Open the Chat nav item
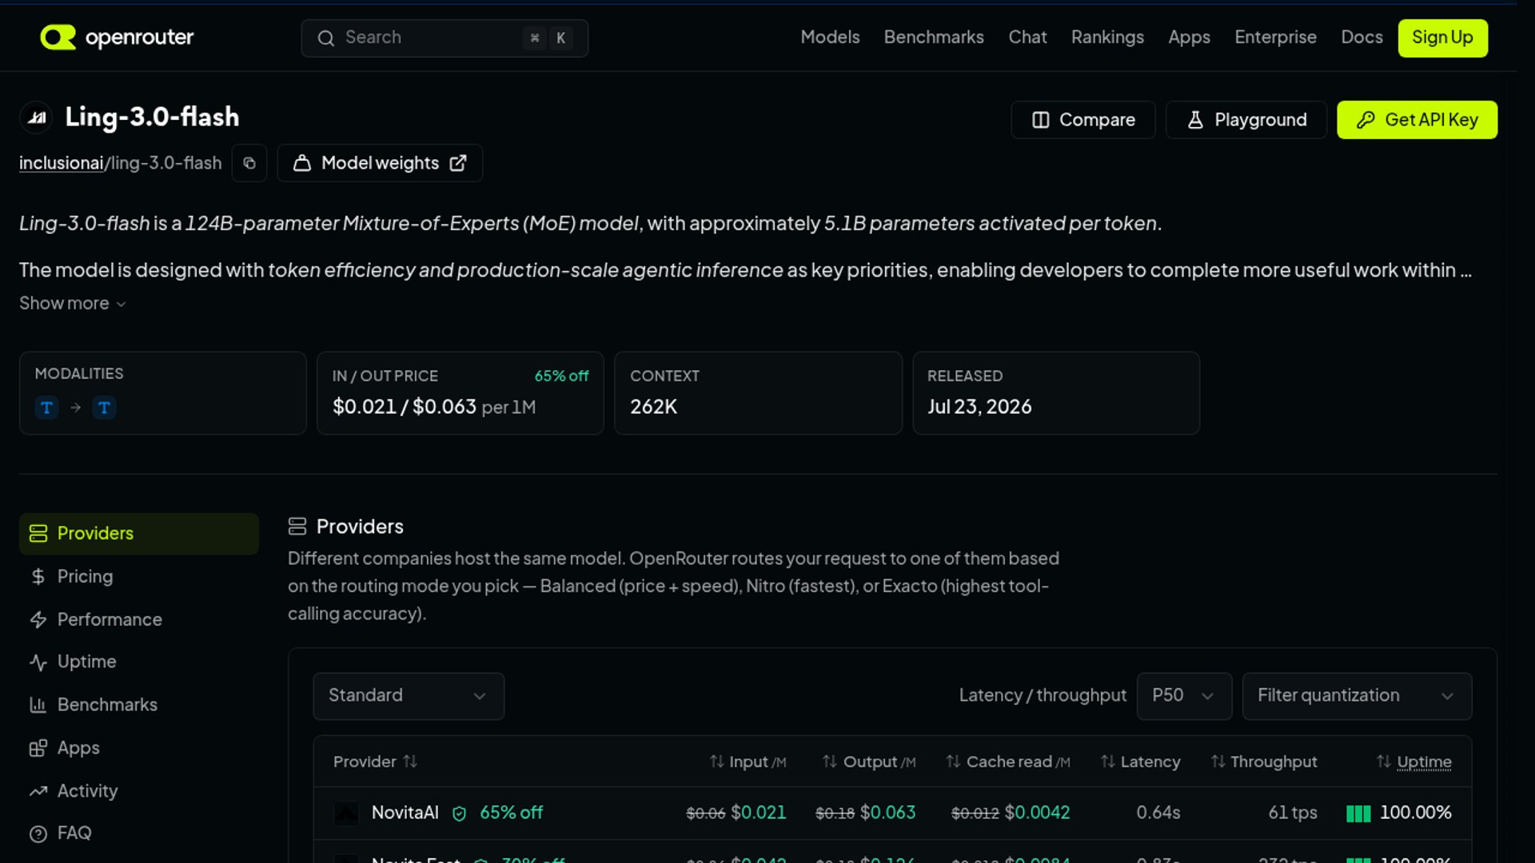This screenshot has width=1535, height=863. point(1027,38)
